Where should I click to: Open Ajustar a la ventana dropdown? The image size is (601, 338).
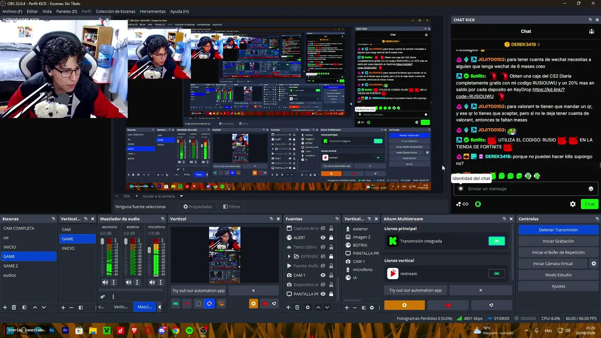181,196
